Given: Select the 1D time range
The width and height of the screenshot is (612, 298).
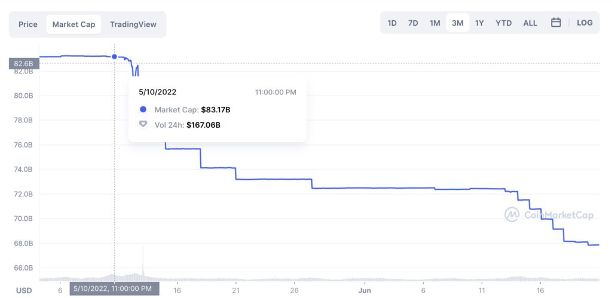Looking at the screenshot, I should [392, 23].
